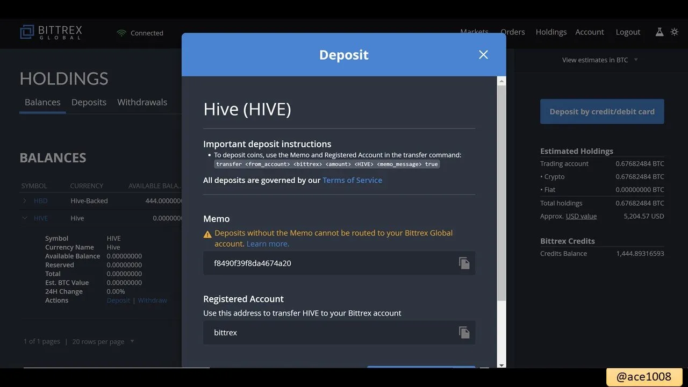Click the warning triangle beside Memo notice
The width and height of the screenshot is (688, 387).
(x=207, y=234)
